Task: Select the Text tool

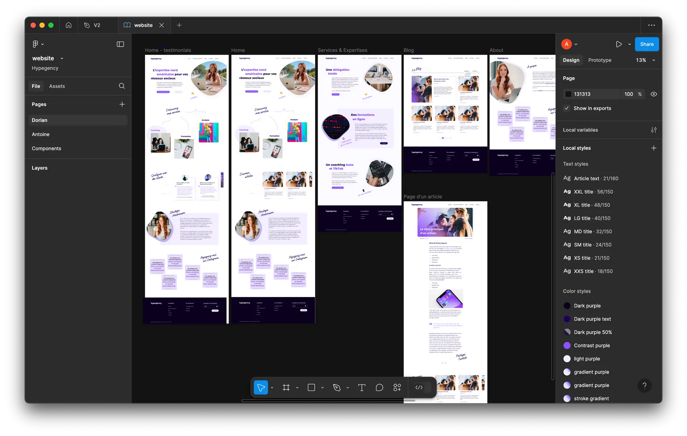Action: pos(362,387)
